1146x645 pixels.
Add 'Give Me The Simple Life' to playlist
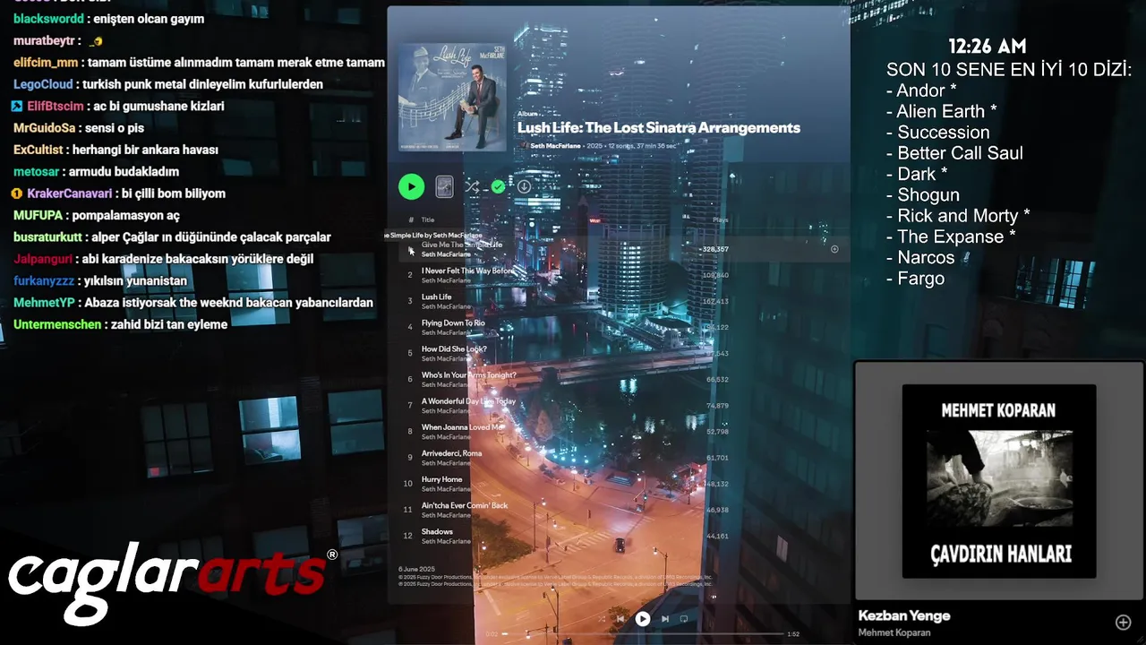pos(834,249)
